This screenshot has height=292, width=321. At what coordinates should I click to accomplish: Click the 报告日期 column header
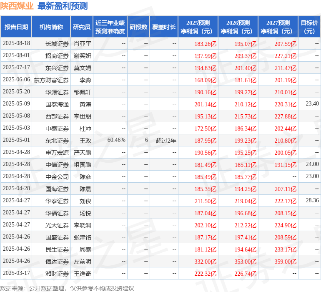[x=16, y=27]
